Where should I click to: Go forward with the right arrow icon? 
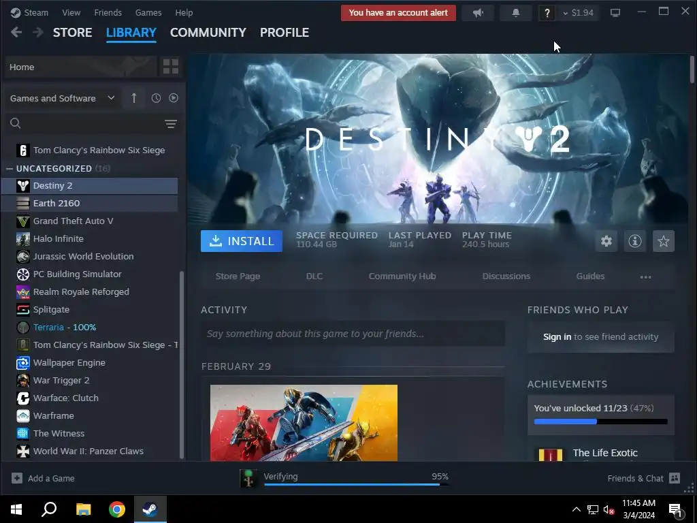click(x=38, y=32)
